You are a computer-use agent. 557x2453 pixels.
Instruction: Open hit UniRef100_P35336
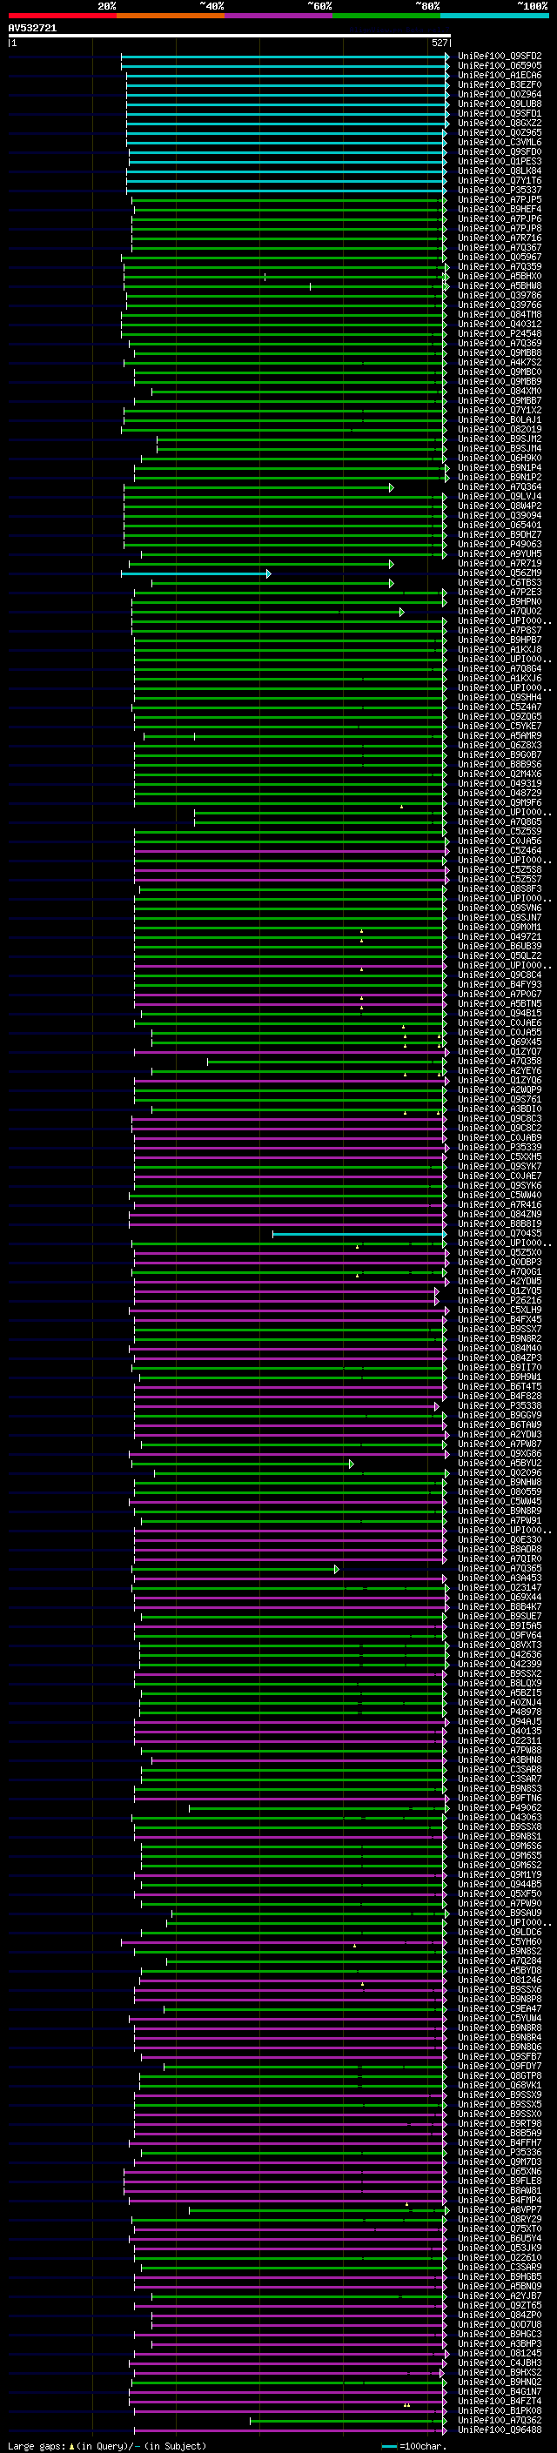(x=499, y=2152)
